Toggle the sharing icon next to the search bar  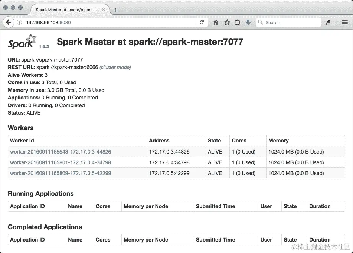328,22
